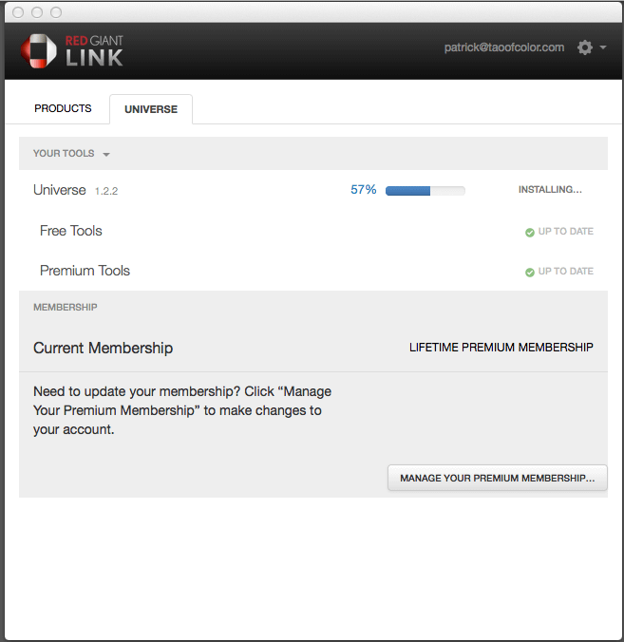Screen dimensions: 624x642
Task: Click the Lifetime Premium Membership text
Action: coord(501,348)
